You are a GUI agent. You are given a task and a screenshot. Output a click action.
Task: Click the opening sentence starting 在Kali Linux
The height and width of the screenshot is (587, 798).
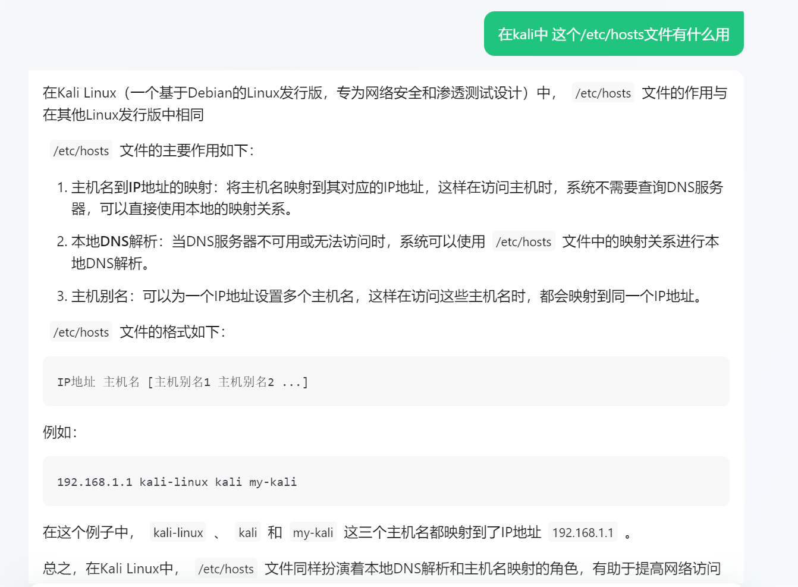(297, 93)
